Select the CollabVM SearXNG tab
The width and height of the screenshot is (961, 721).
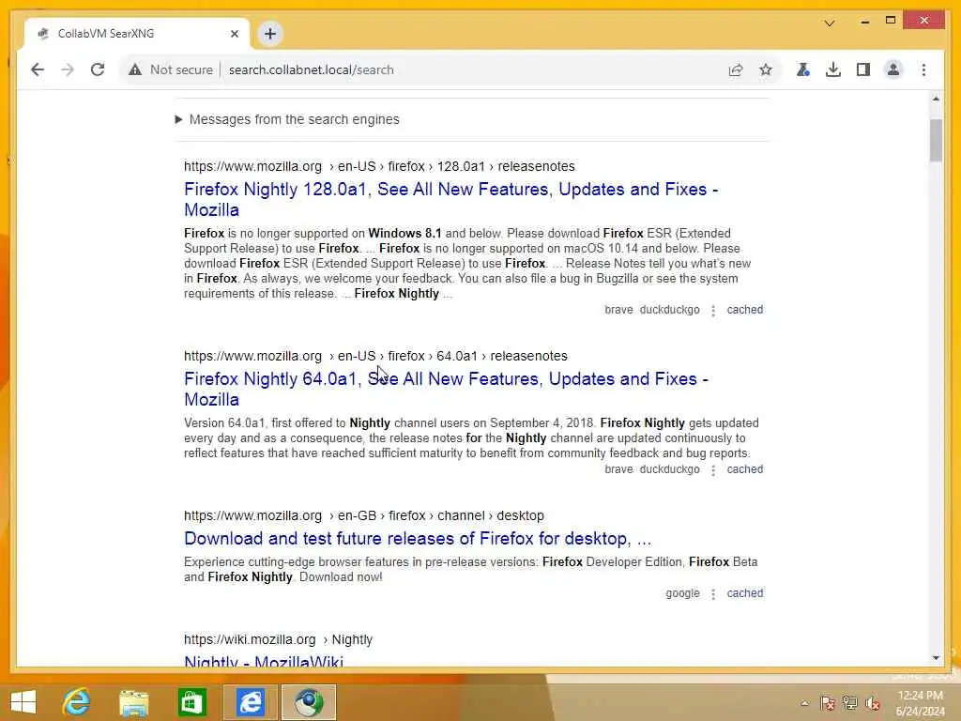point(137,34)
